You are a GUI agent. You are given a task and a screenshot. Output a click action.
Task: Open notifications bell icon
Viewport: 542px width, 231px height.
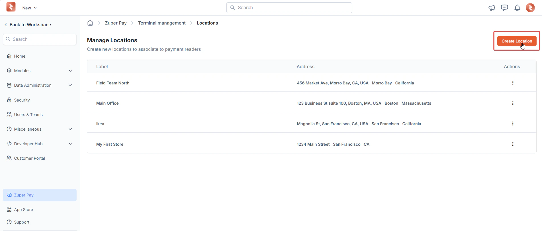click(x=517, y=8)
